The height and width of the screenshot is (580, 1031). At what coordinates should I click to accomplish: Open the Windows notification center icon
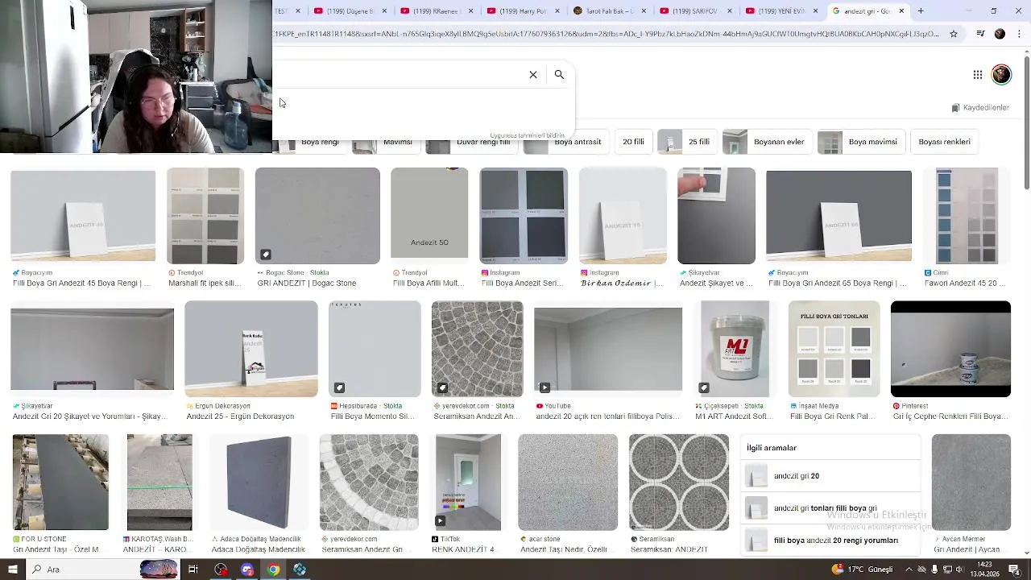[1014, 570]
